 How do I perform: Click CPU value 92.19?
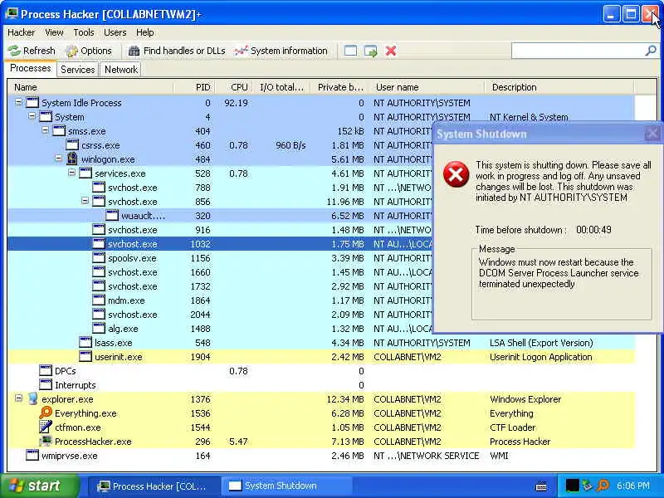click(236, 102)
